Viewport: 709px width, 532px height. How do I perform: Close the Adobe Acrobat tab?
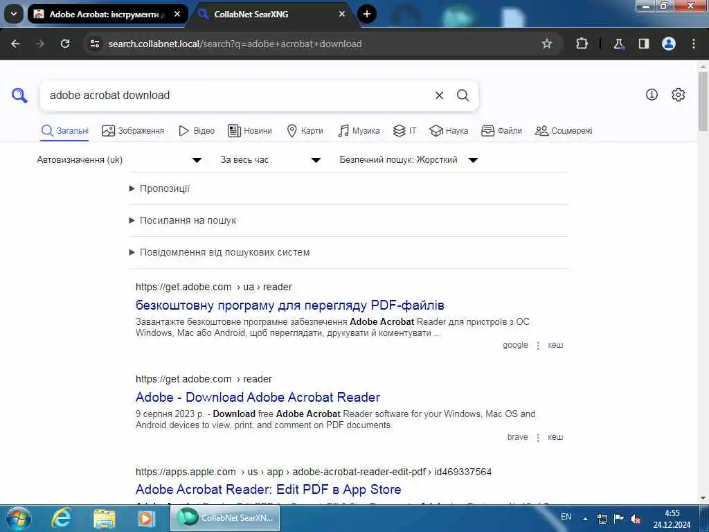177,14
